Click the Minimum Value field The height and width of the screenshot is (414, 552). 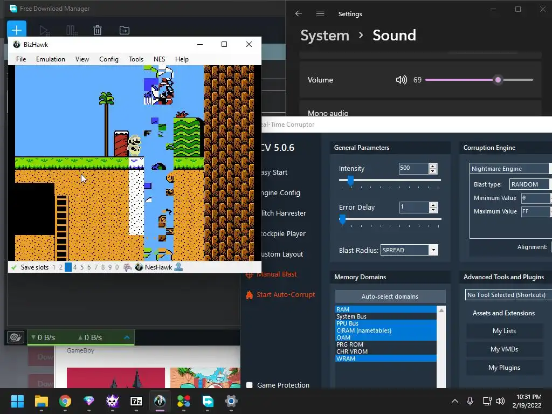(536, 198)
